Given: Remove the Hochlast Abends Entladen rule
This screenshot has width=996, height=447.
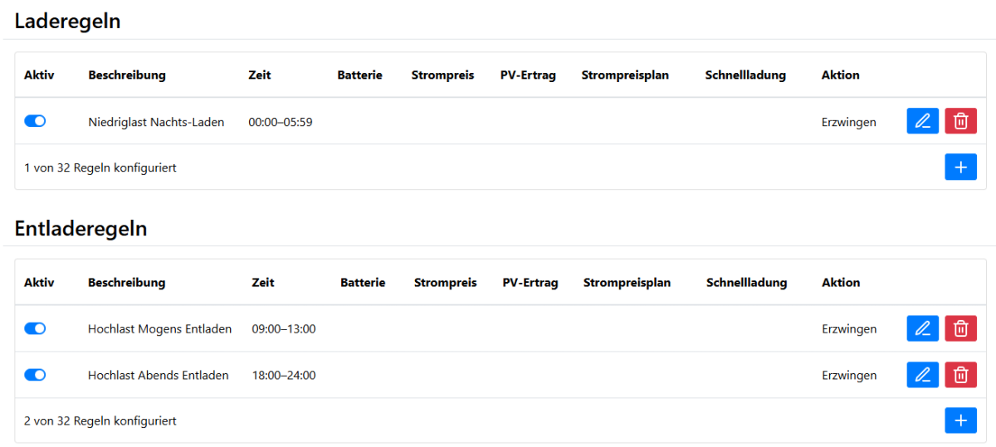Looking at the screenshot, I should click(960, 375).
